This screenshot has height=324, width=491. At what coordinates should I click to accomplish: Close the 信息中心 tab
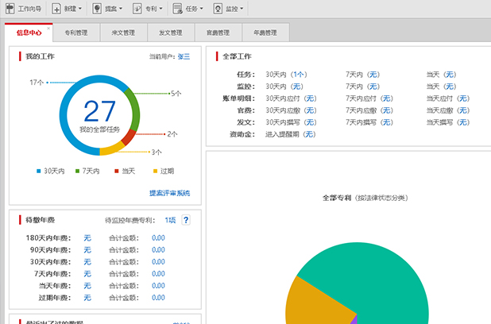[x=48, y=28]
